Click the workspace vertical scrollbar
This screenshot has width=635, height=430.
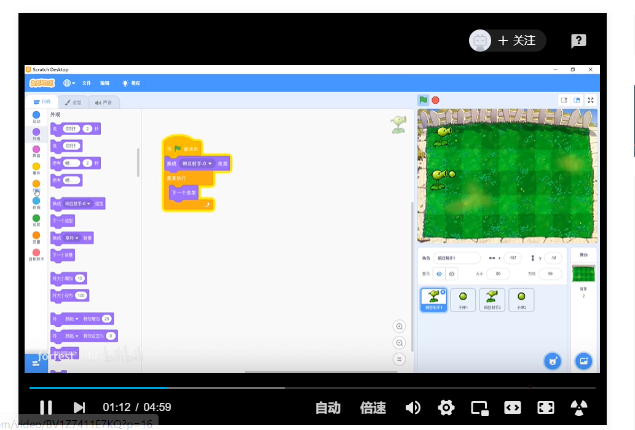pyautogui.click(x=412, y=276)
